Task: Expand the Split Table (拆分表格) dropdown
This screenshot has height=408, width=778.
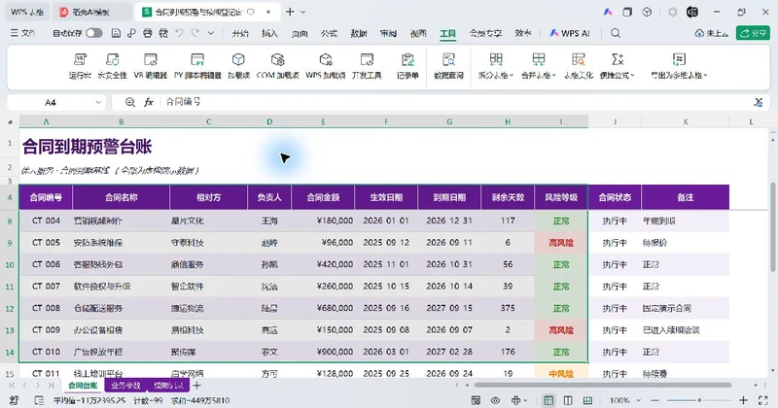Action: point(512,76)
